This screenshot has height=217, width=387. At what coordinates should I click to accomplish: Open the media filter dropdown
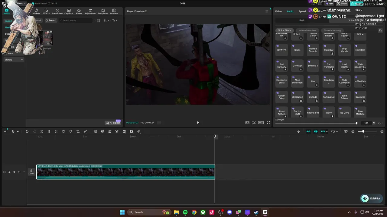click(x=115, y=20)
